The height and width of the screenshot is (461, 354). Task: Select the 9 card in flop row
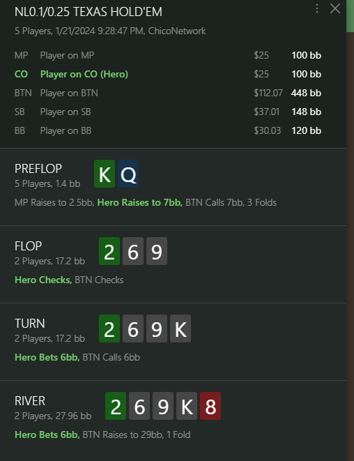(x=157, y=251)
